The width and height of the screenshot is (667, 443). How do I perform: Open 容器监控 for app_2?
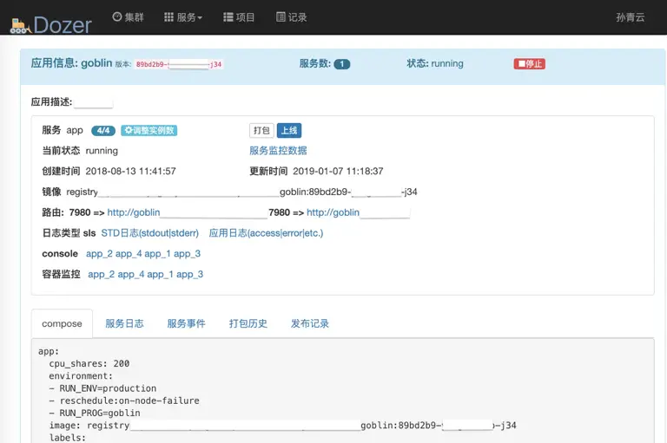pyautogui.click(x=102, y=274)
